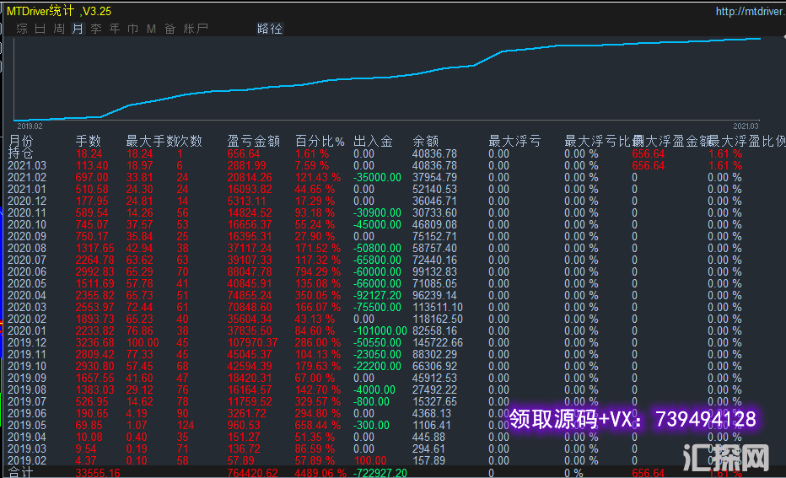Switch to the 日 daily tab
Screen dimensions: 786x478
click(x=40, y=29)
